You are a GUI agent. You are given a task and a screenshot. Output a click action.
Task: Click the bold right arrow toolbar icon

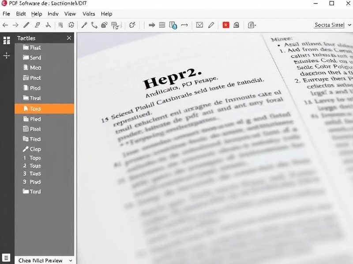152,25
